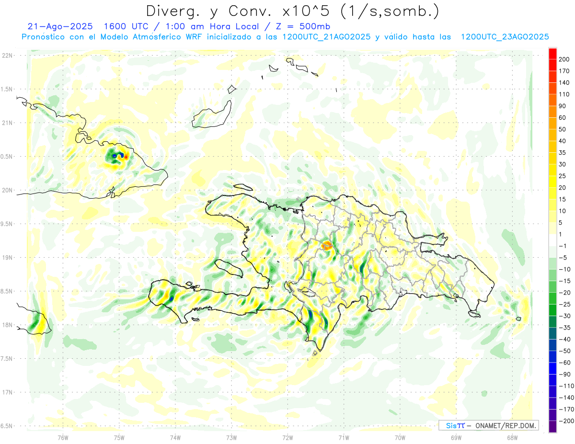Click the valid-until time '1200UTC_23AGO2025'

pos(505,37)
